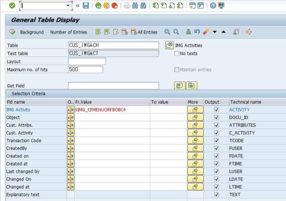
Task: Go to the next page icon
Action: point(172,6)
